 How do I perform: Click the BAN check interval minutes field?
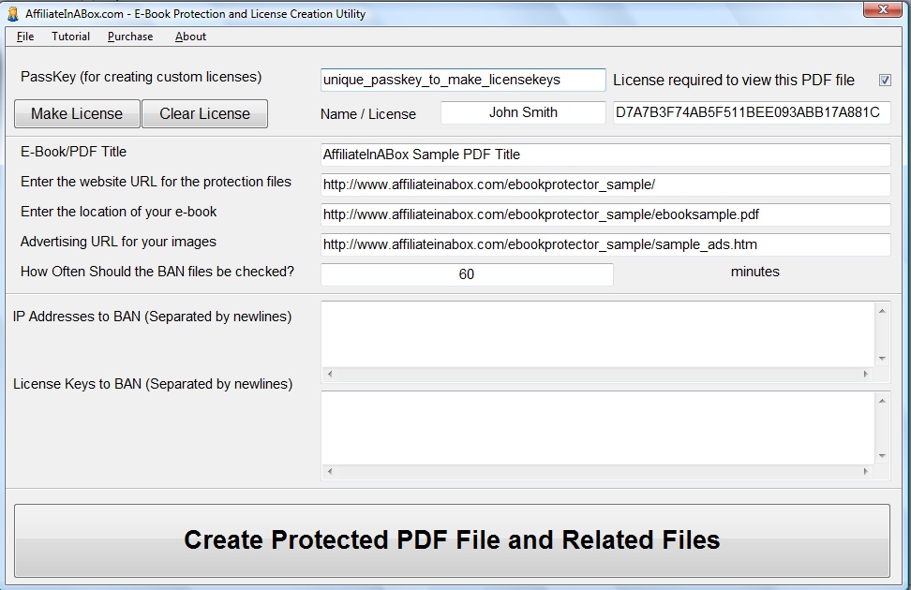467,274
